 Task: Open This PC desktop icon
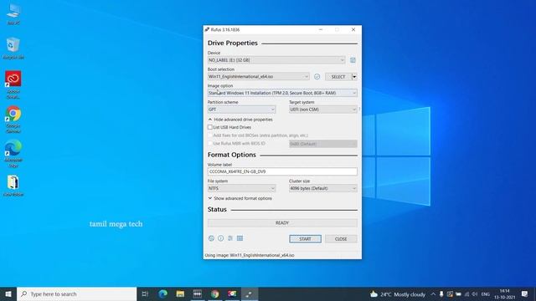pos(13,14)
